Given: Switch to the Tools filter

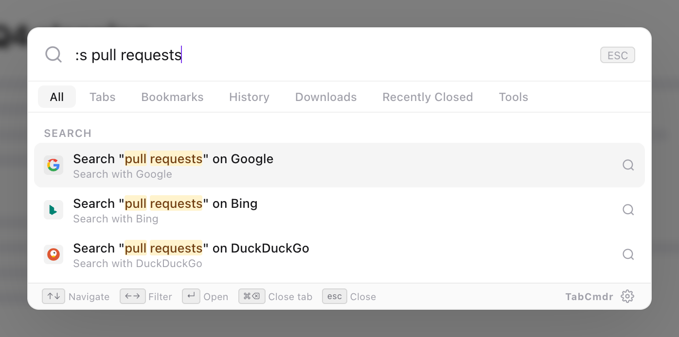Looking at the screenshot, I should (514, 97).
